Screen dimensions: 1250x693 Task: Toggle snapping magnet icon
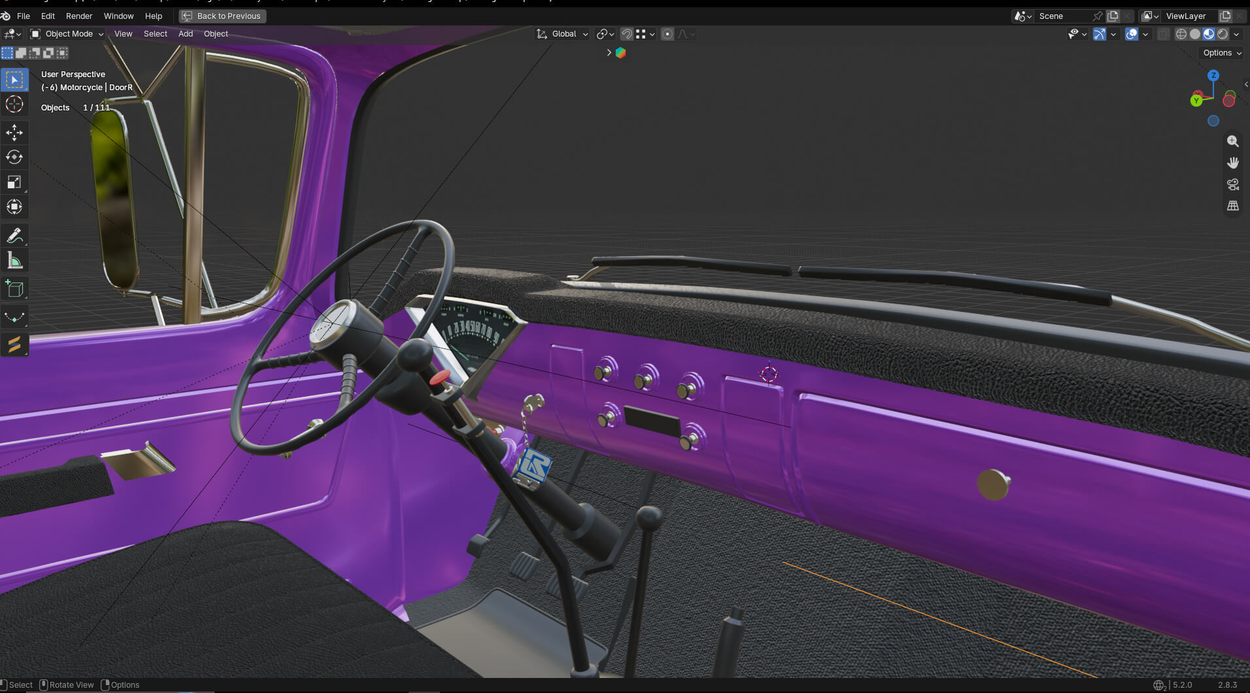[626, 34]
